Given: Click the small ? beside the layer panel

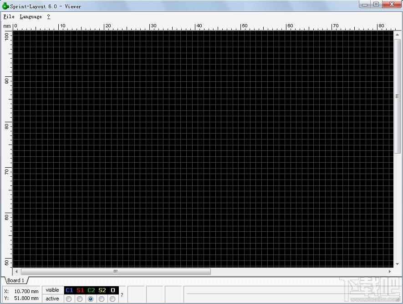Looking at the screenshot, I should pos(122,294).
